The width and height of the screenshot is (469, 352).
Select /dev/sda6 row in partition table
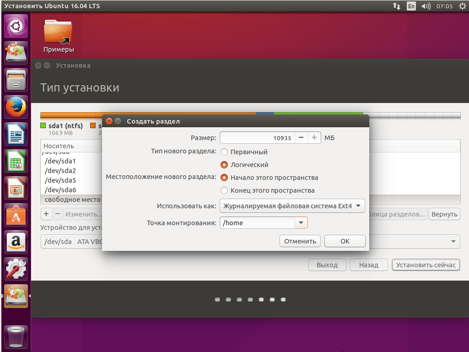[x=72, y=190]
